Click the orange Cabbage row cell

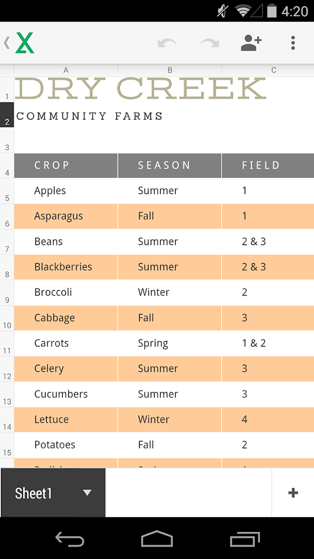pyautogui.click(x=66, y=318)
